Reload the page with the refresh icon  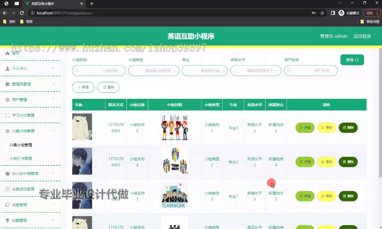point(22,13)
